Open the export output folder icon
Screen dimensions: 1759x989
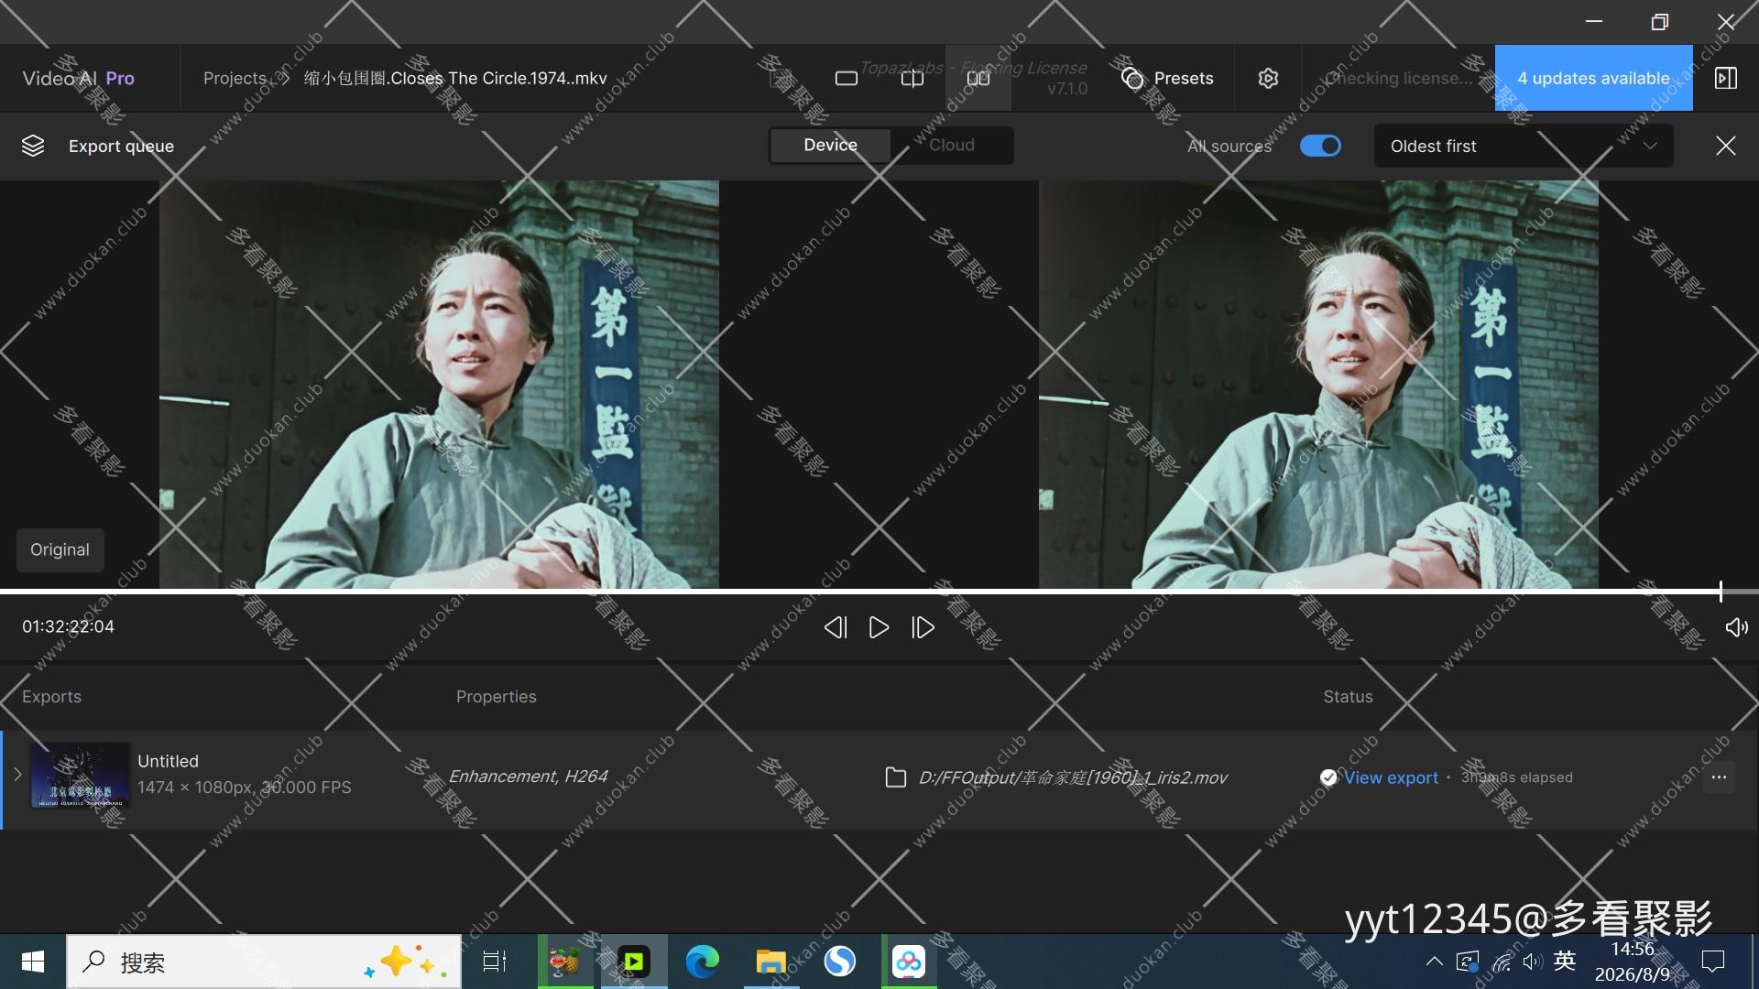(x=895, y=777)
